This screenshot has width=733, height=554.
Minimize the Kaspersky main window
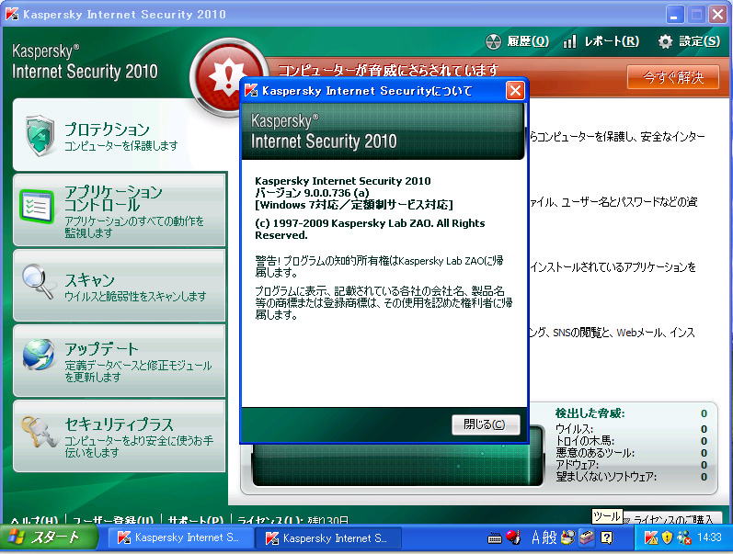click(x=674, y=14)
